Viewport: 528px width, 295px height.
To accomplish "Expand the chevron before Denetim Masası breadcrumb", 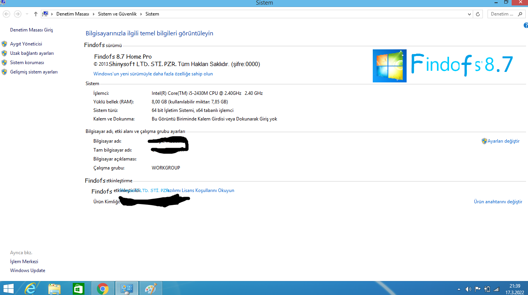I will 52,14.
